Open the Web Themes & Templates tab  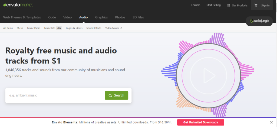[22, 17]
